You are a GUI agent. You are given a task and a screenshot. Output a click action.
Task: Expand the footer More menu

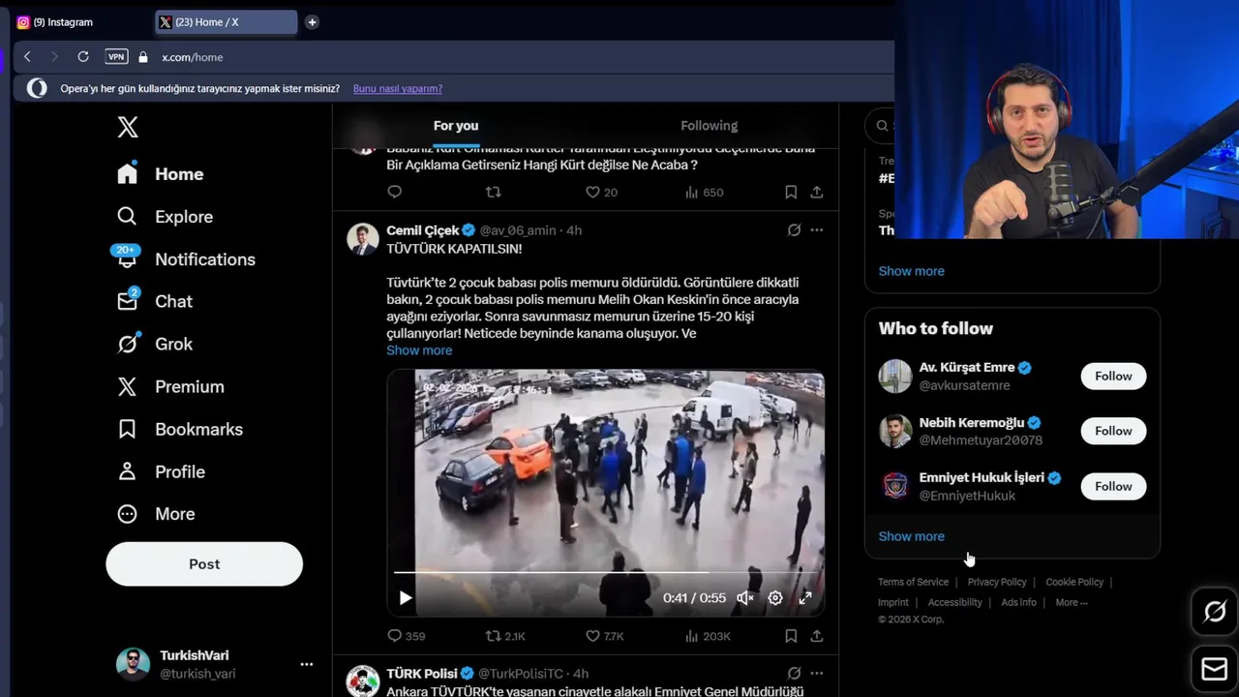coord(1072,602)
